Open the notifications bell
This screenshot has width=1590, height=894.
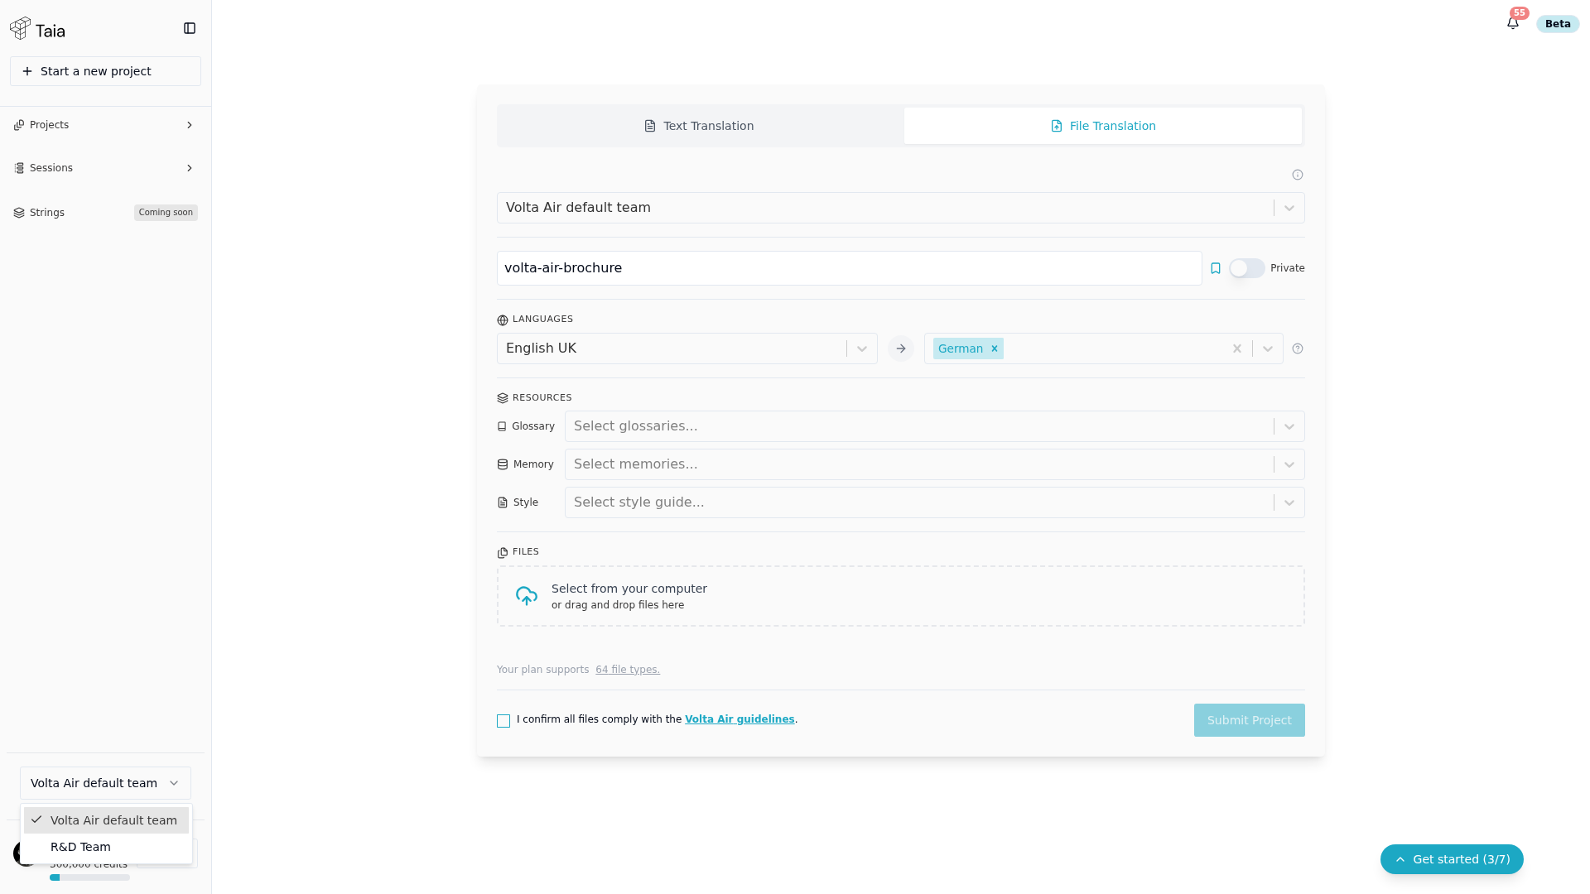(1513, 23)
